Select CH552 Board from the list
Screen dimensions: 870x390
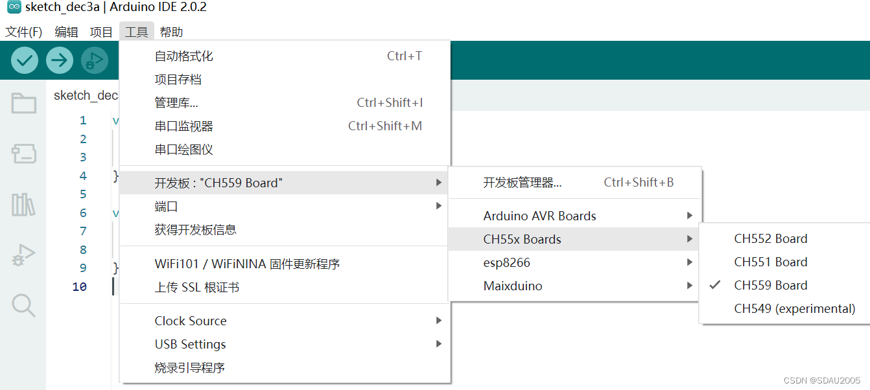tap(770, 239)
